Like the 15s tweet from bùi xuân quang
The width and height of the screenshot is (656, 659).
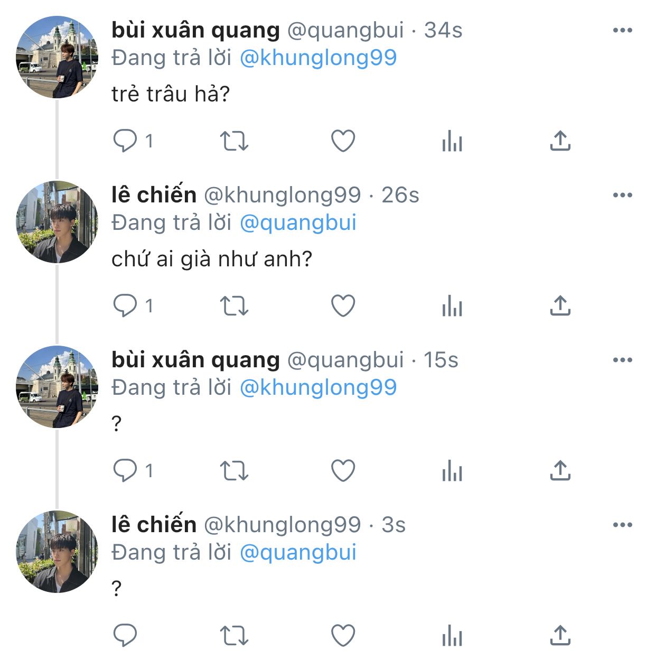click(343, 471)
